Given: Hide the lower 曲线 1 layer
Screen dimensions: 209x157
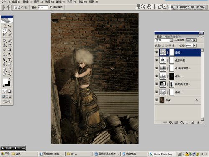Looking at the screenshot, I should click(157, 92).
